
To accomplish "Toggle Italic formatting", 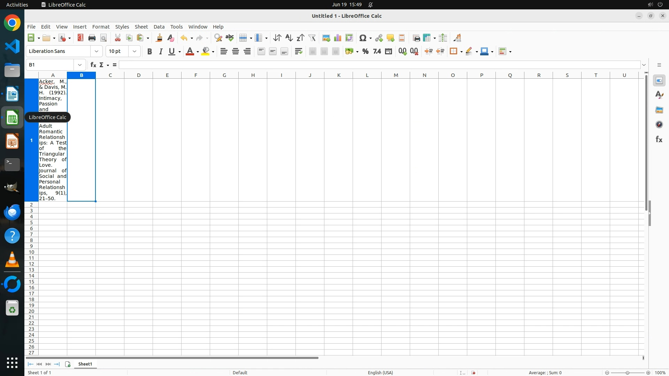I will pyautogui.click(x=161, y=52).
